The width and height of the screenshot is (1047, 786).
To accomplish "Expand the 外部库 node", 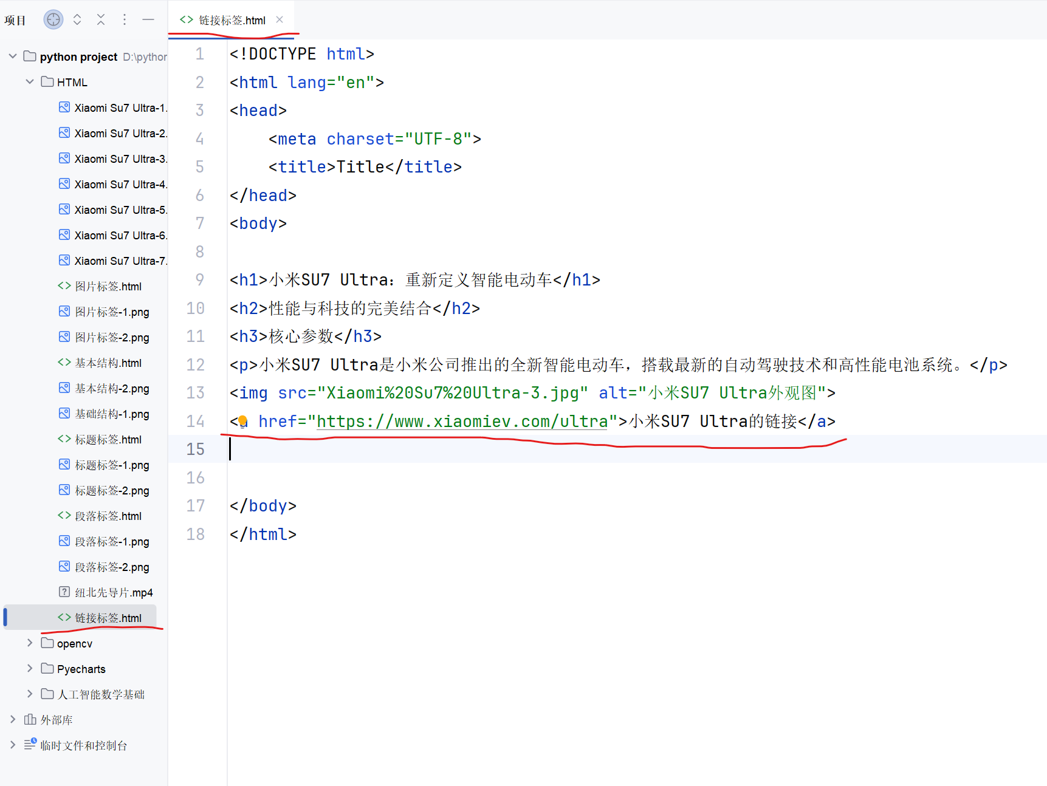I will tap(12, 720).
